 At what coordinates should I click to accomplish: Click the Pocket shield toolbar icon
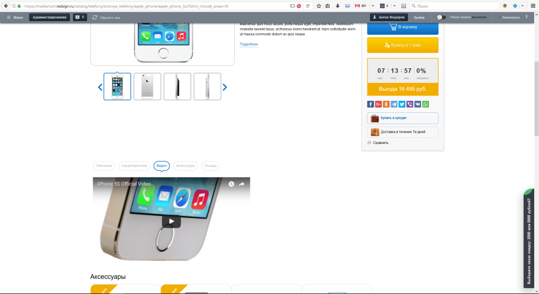coord(404,6)
